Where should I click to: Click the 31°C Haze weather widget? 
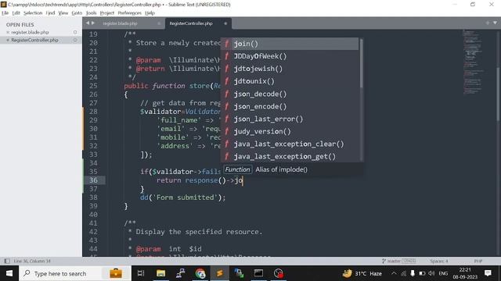pos(362,273)
